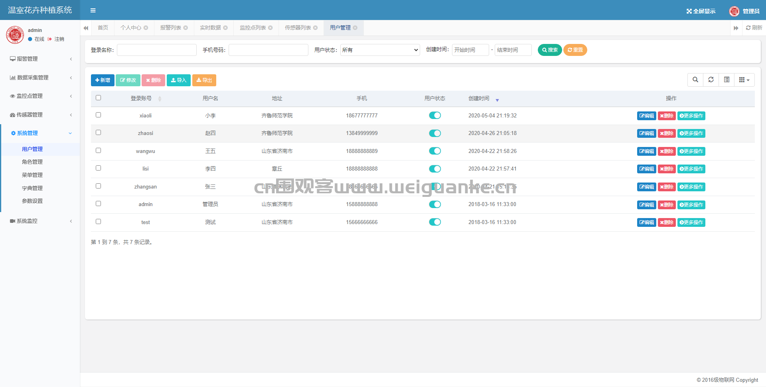Open 更多操作 for wangwu row
Image resolution: width=766 pixels, height=387 pixels.
(691, 151)
